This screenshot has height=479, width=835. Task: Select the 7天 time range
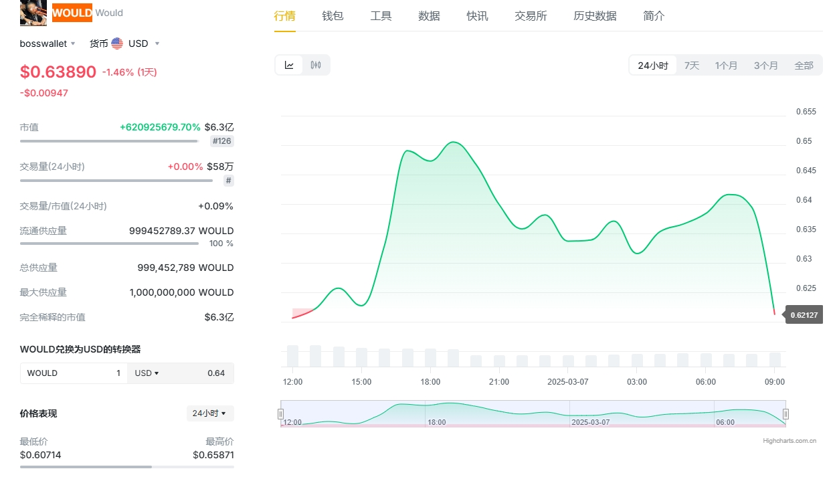pyautogui.click(x=691, y=66)
